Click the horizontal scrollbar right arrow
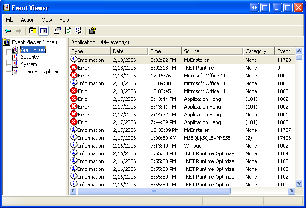This screenshot has height=208, width=306. pyautogui.click(x=291, y=191)
